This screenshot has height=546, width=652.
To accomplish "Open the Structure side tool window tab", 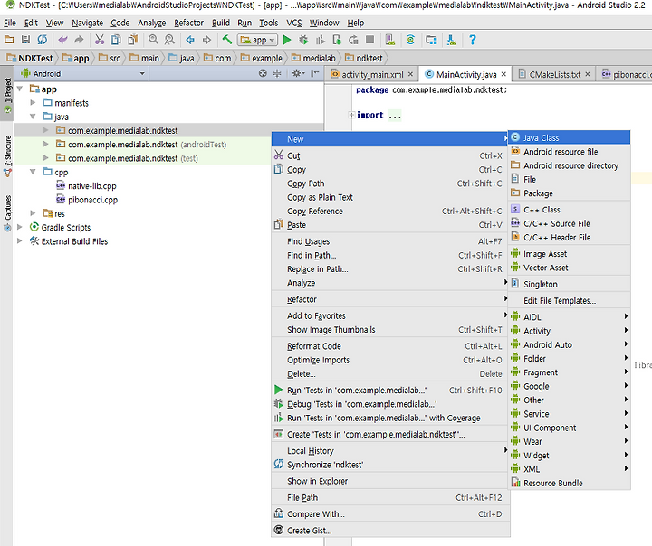I will [7, 156].
